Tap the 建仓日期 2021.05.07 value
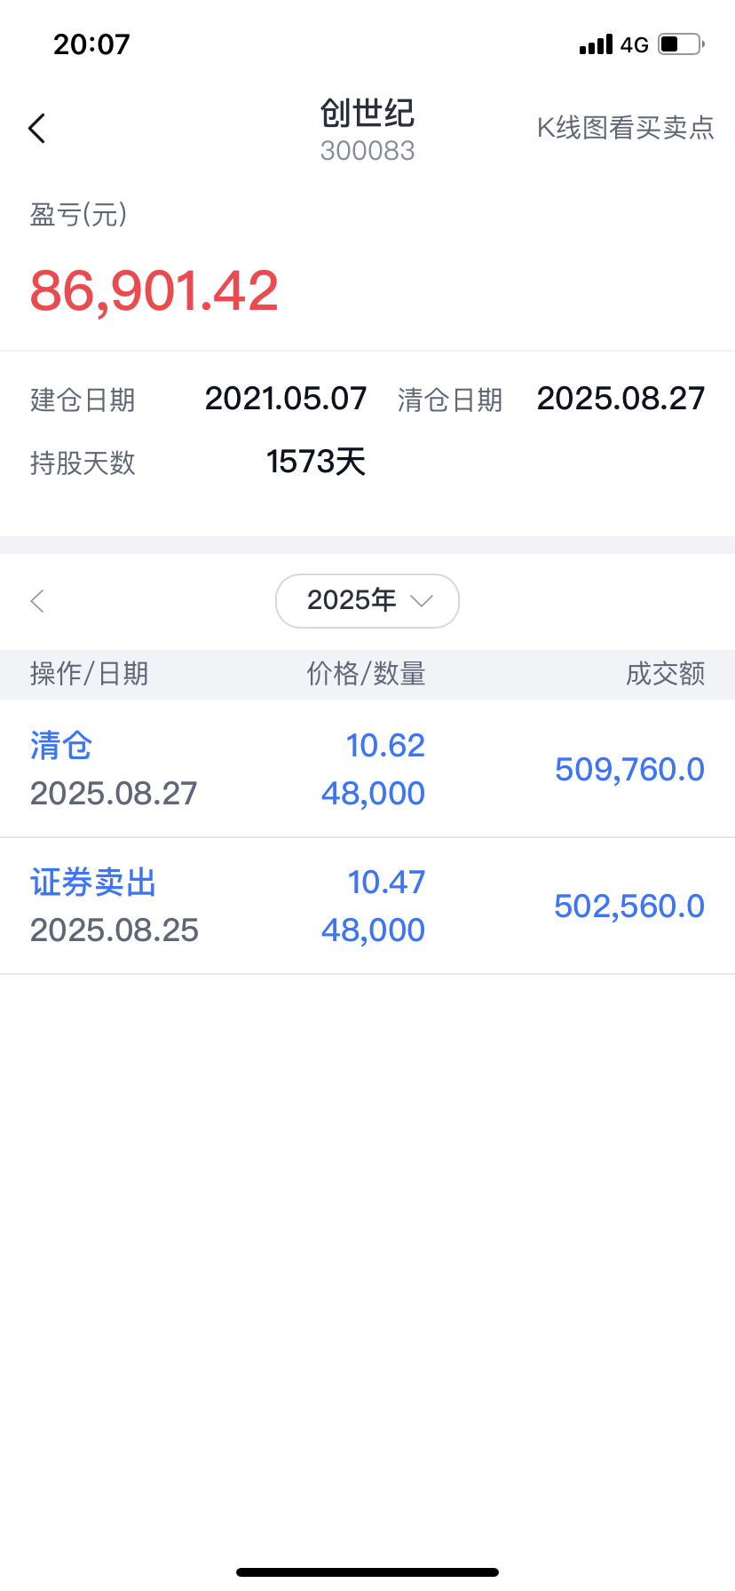The height and width of the screenshot is (1591, 735). point(285,399)
